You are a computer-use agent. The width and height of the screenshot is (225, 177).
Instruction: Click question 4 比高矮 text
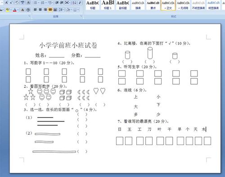coord(154,43)
